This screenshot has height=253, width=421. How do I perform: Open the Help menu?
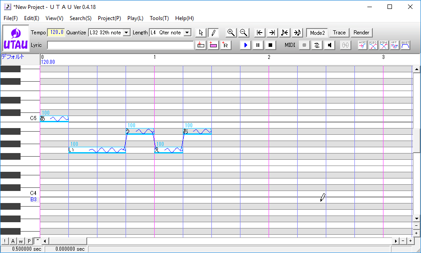coord(185,18)
